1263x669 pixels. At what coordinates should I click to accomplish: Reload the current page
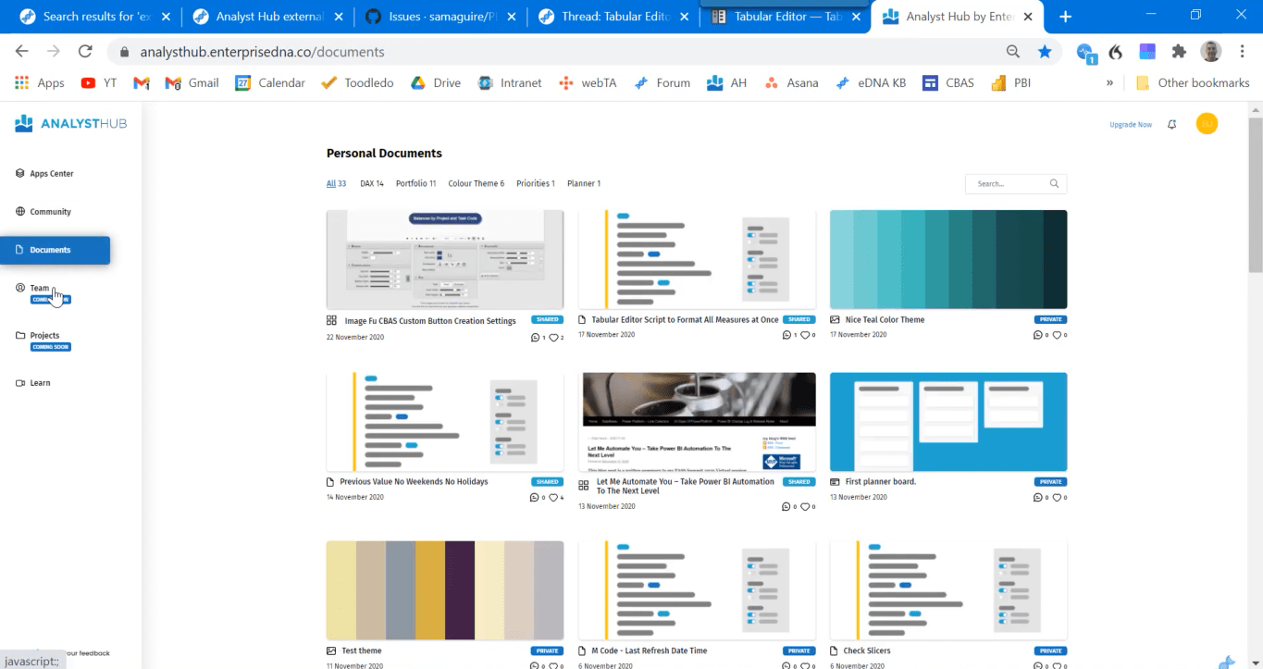(85, 52)
